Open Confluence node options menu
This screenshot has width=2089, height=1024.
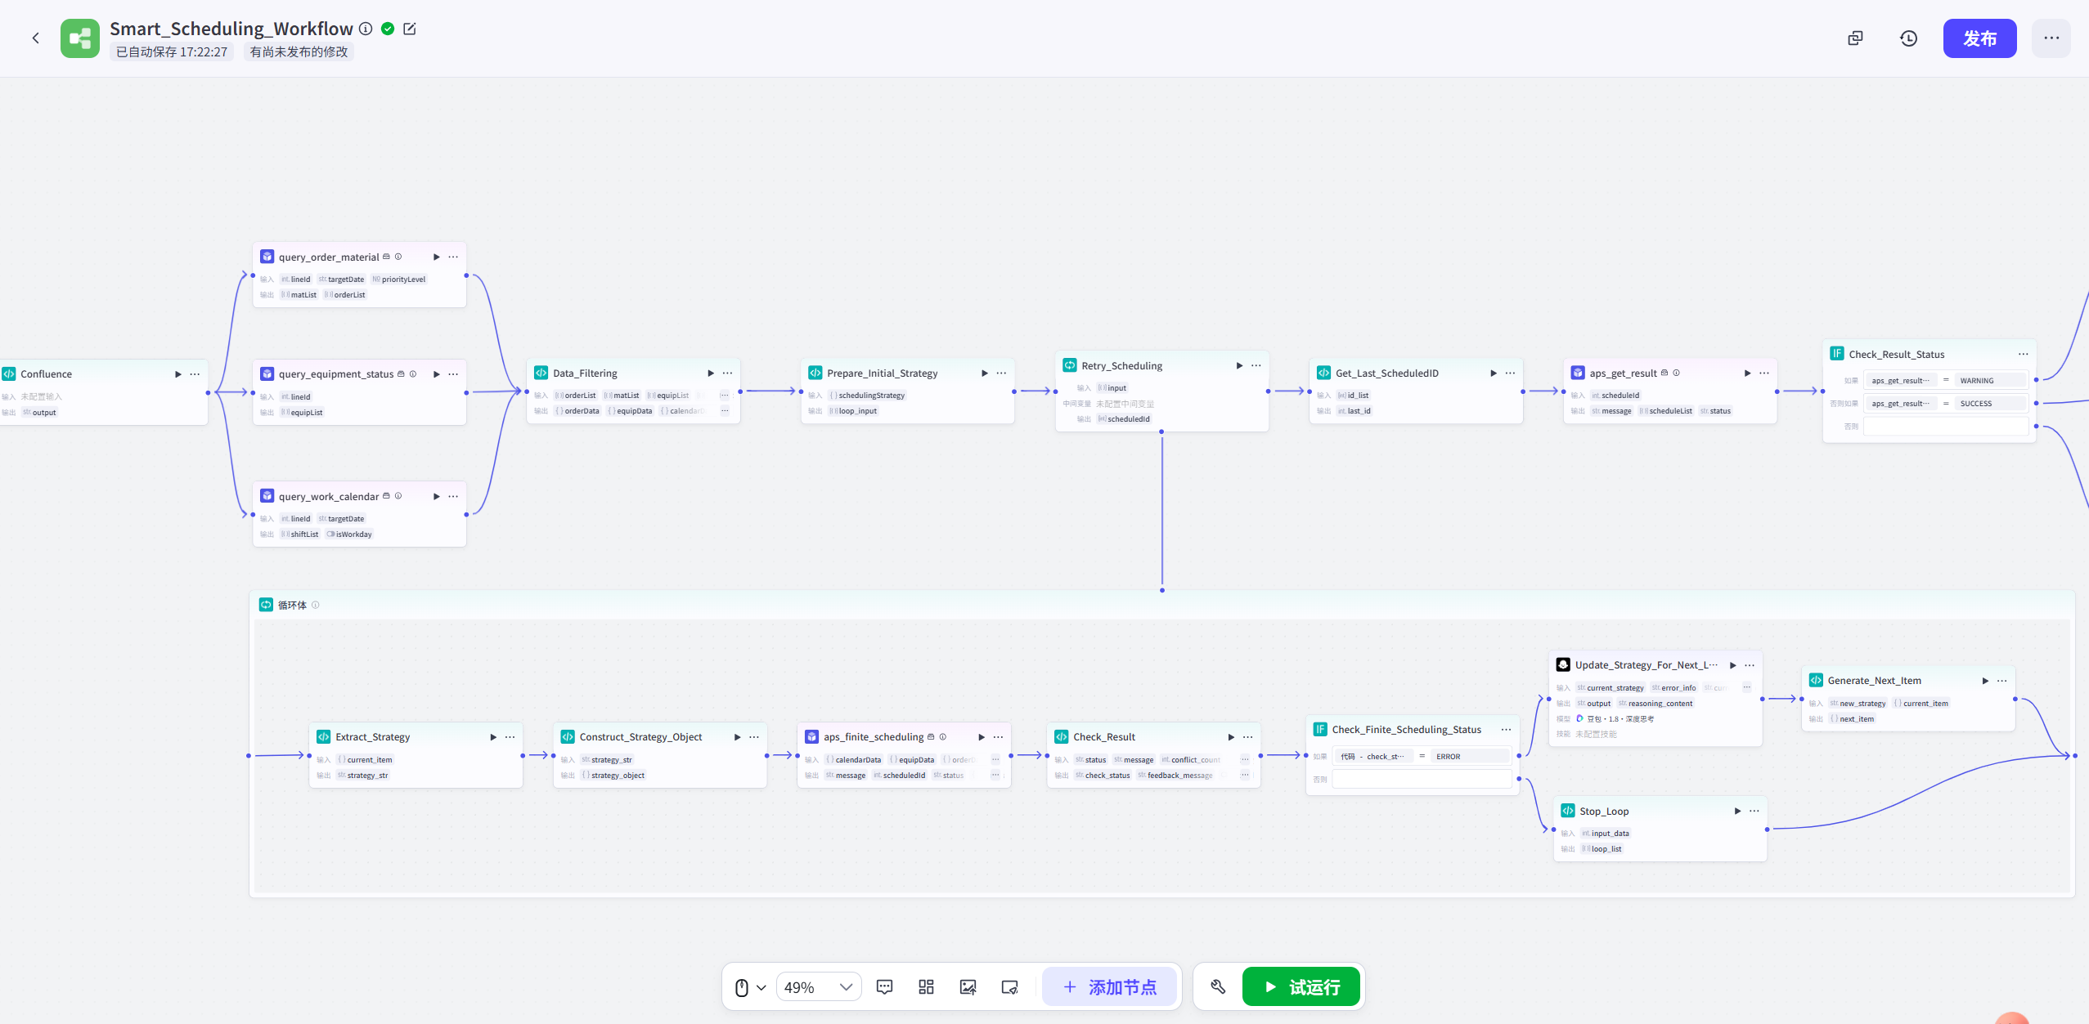(195, 374)
